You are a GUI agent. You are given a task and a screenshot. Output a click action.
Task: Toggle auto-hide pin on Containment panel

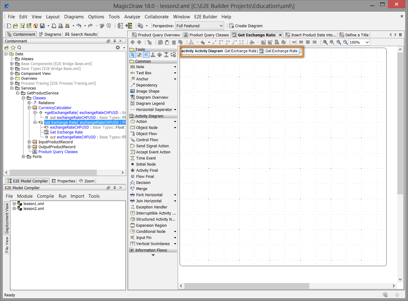(115, 41)
